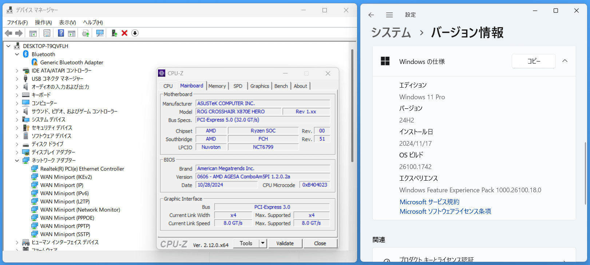
Task: Switch to Memory tab in CPU-Z
Action: pyautogui.click(x=217, y=86)
